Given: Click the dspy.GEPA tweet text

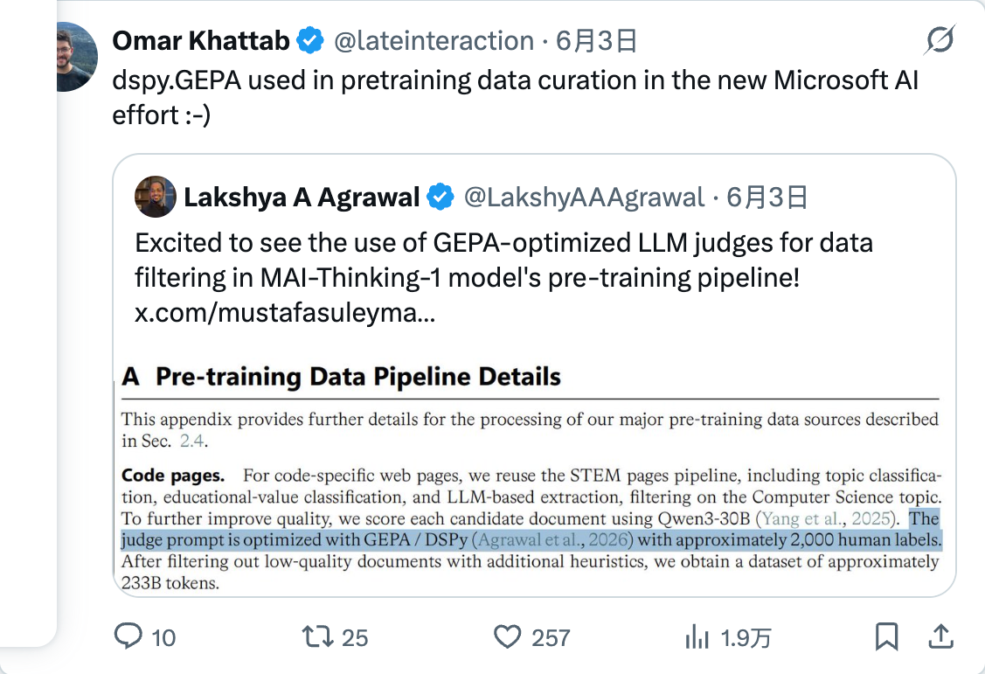Looking at the screenshot, I should (515, 97).
